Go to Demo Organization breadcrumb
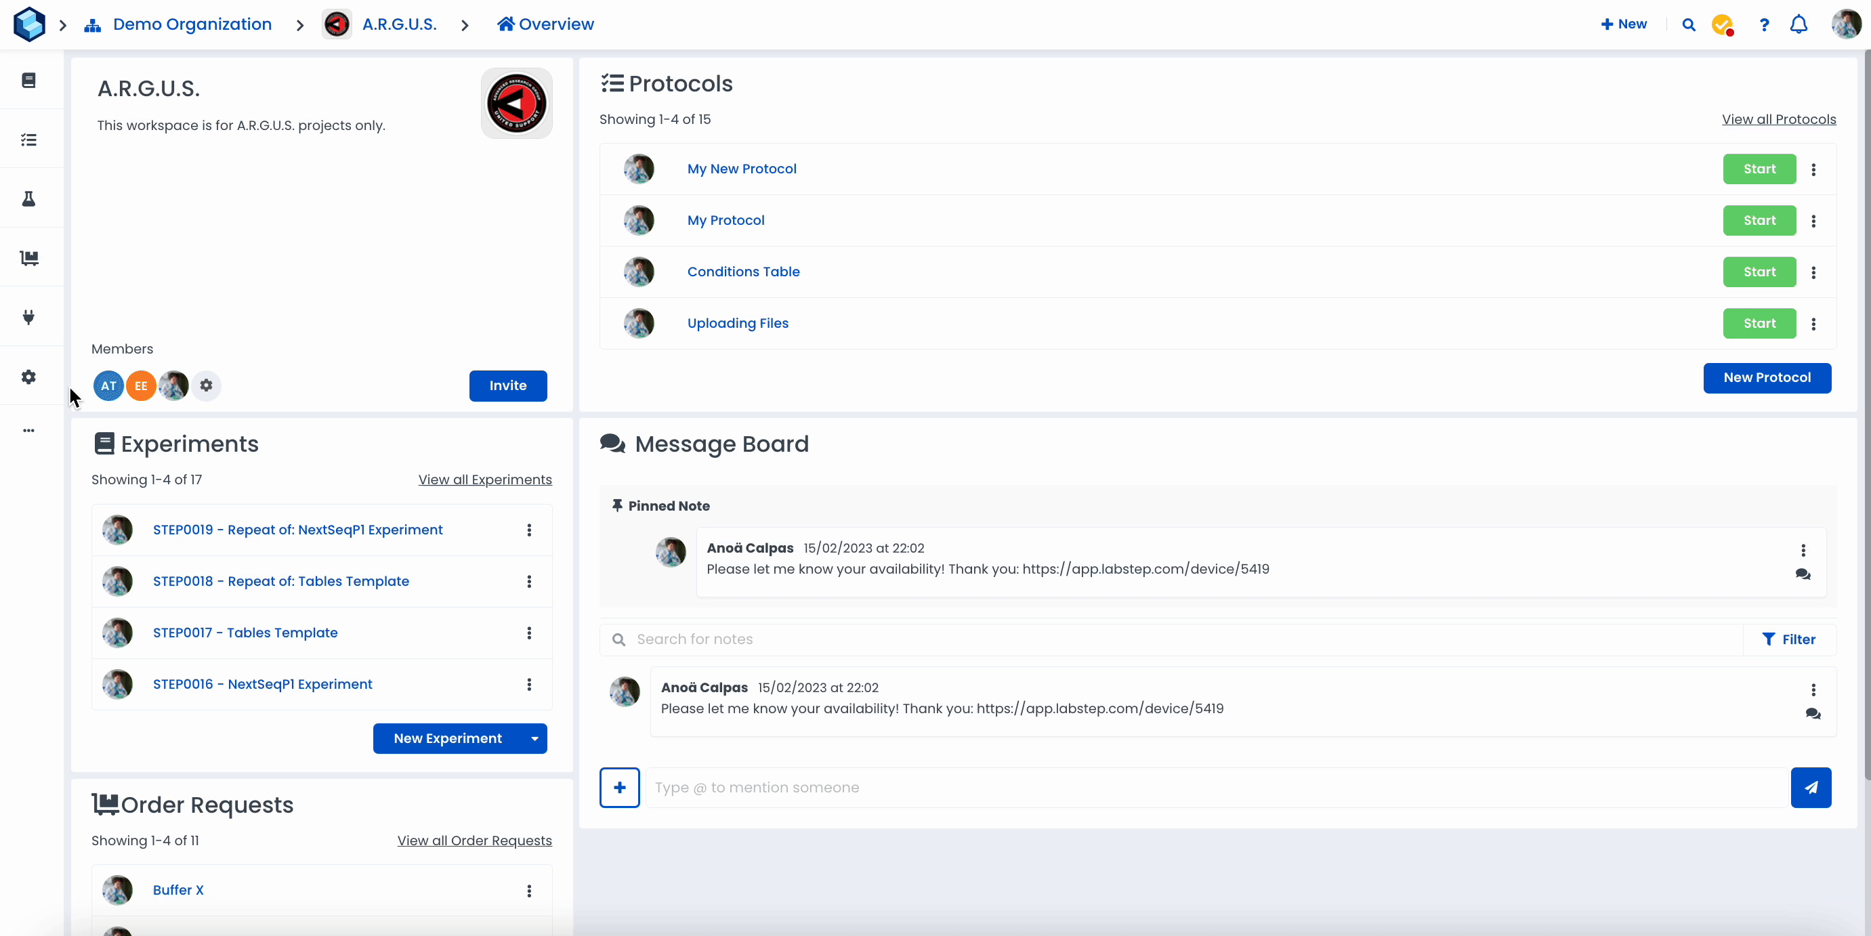 click(x=192, y=24)
